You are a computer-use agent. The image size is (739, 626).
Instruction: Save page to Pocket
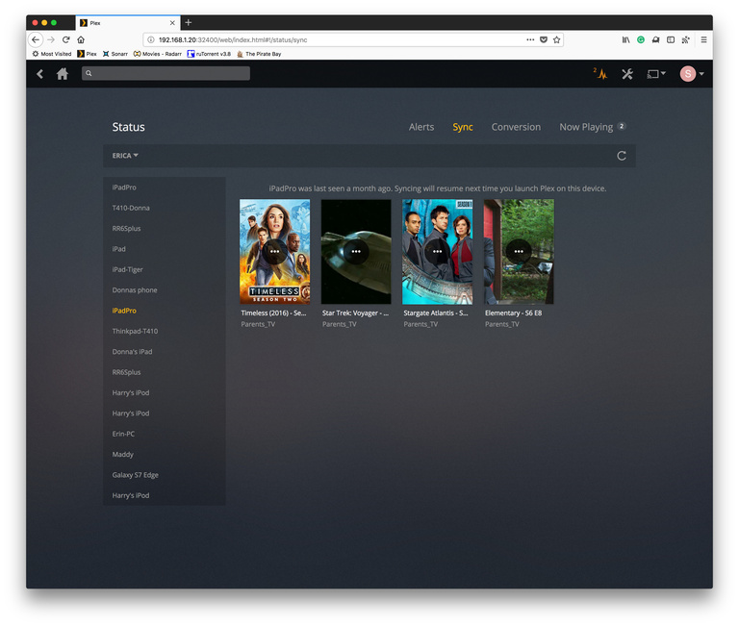pos(544,39)
